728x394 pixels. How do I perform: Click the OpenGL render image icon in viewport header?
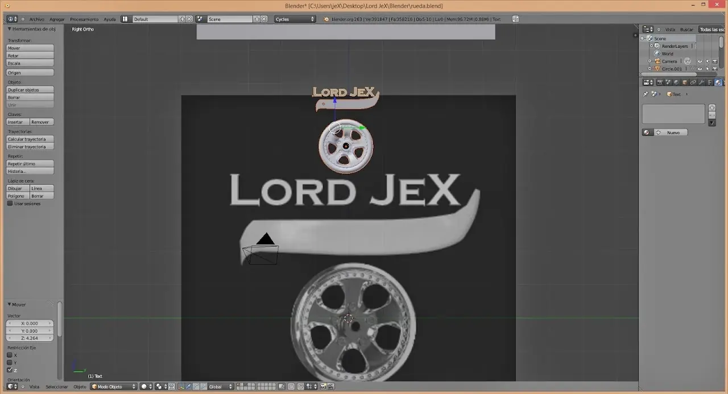322,387
